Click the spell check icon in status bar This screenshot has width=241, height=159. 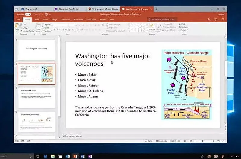point(28,141)
